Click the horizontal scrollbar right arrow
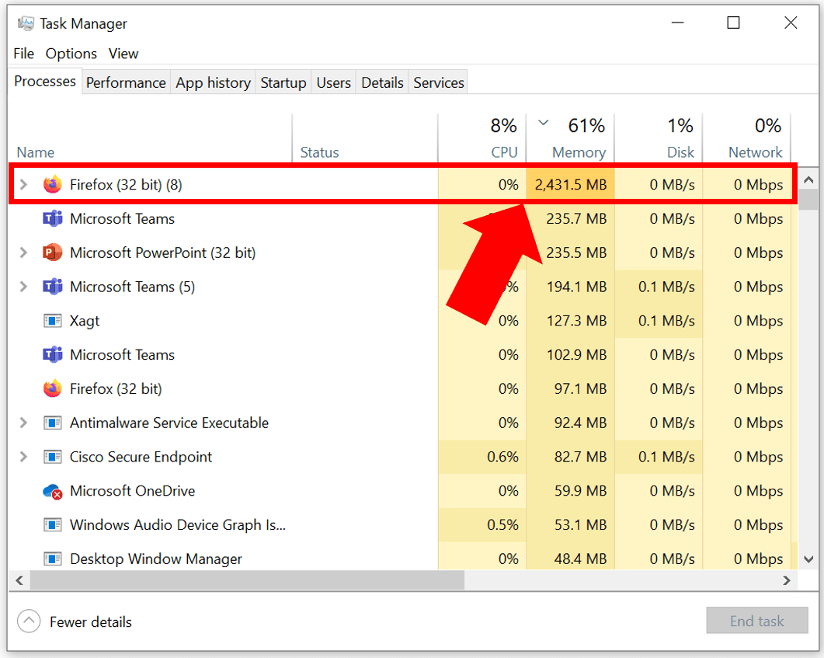Image resolution: width=824 pixels, height=658 pixels. coord(787,580)
